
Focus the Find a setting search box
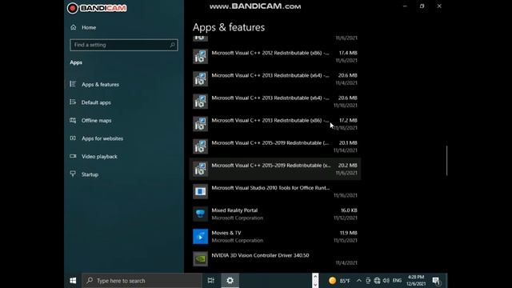coord(124,45)
